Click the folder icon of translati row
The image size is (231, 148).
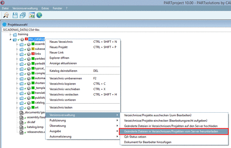pos(22,93)
